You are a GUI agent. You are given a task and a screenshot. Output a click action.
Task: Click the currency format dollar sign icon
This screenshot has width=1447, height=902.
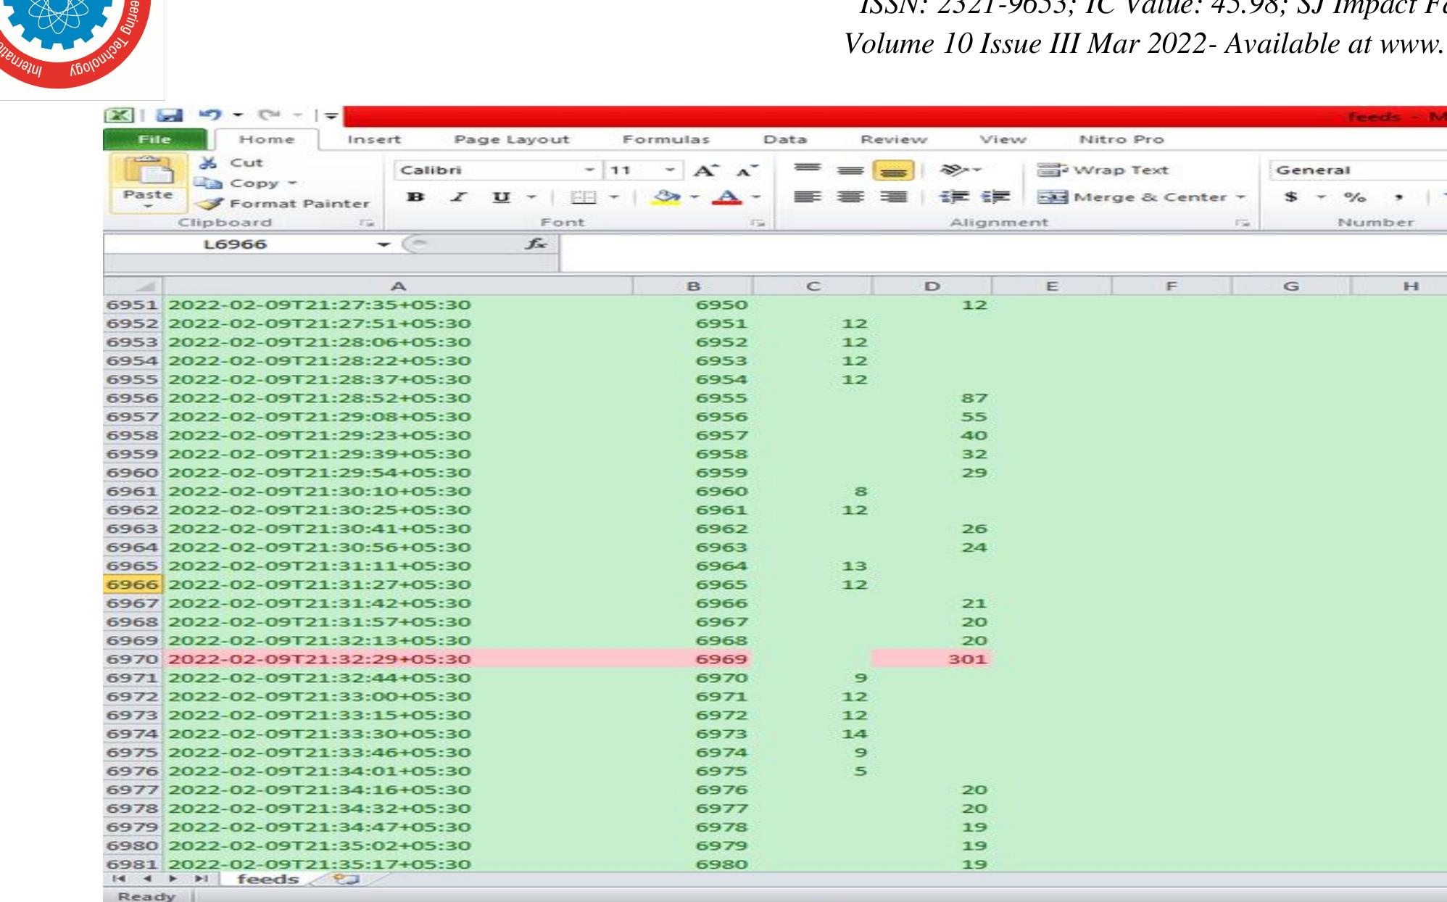click(x=1290, y=197)
